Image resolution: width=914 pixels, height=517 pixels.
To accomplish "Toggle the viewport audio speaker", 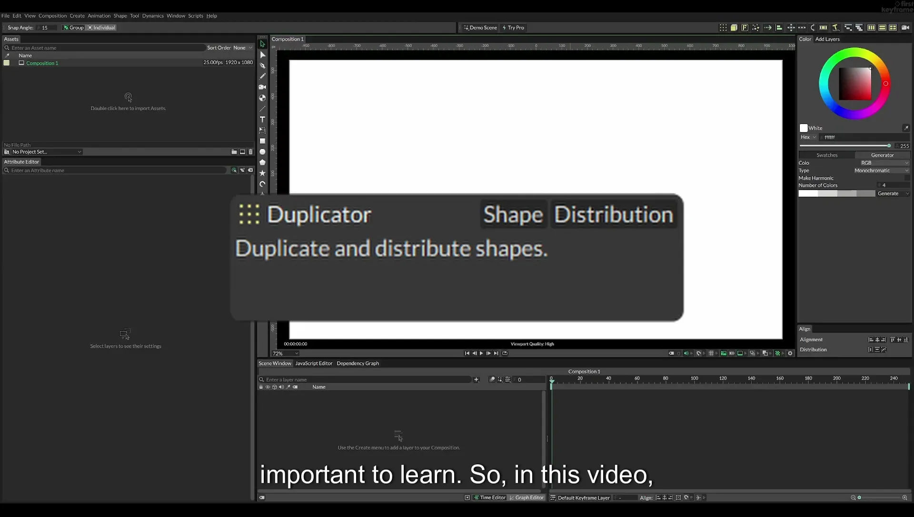I will (686, 354).
